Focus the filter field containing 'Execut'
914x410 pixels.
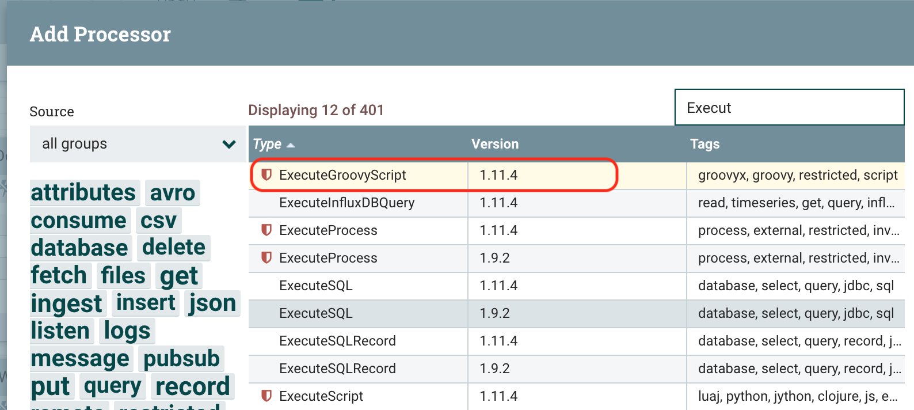pyautogui.click(x=789, y=108)
